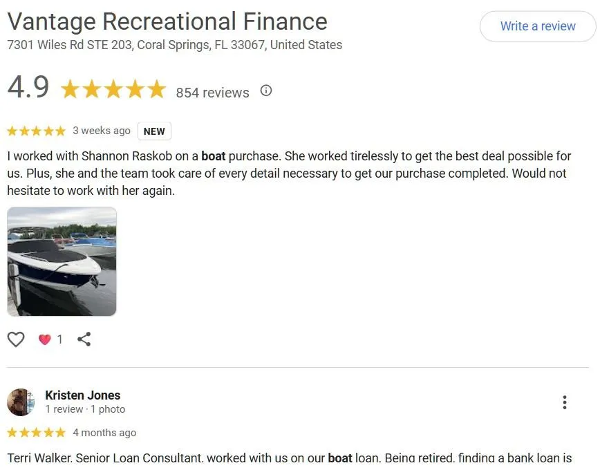Click the 854 reviews count
This screenshot has height=468, width=600.
[212, 93]
